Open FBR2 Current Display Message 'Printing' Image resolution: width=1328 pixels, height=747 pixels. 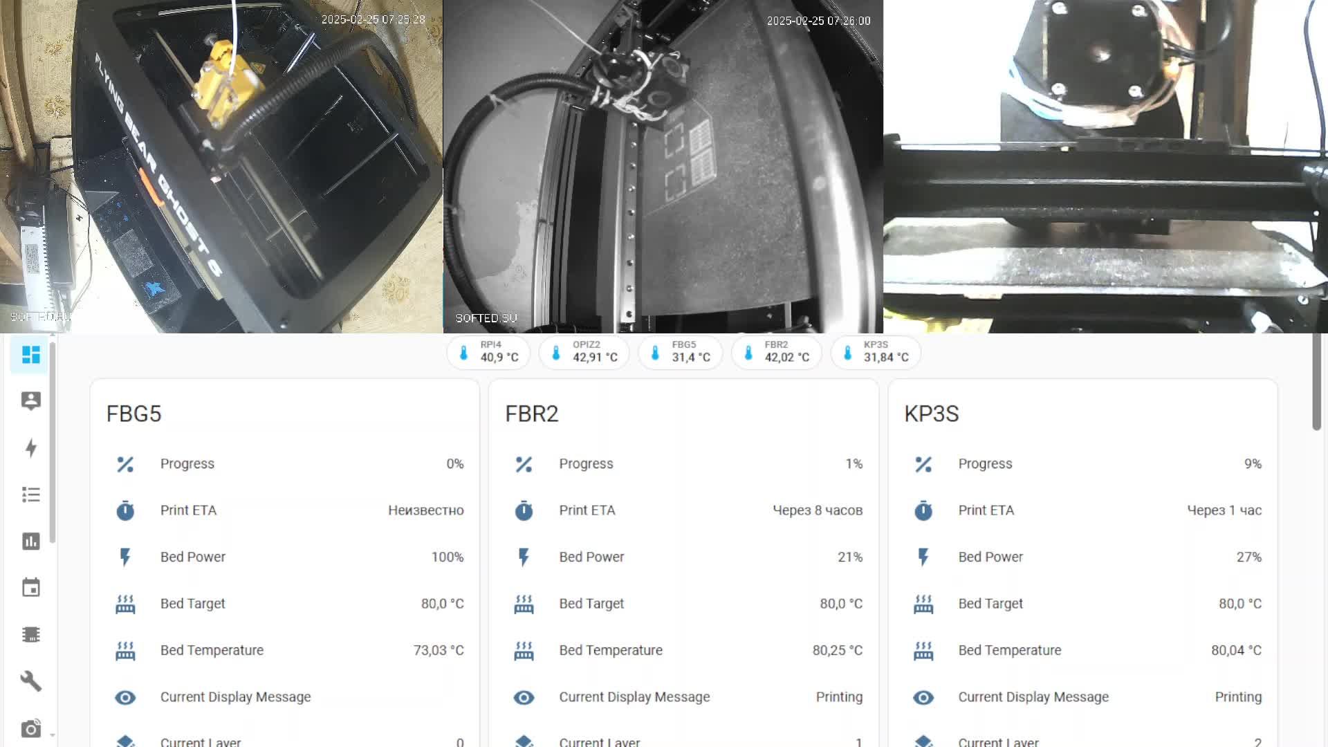(839, 697)
